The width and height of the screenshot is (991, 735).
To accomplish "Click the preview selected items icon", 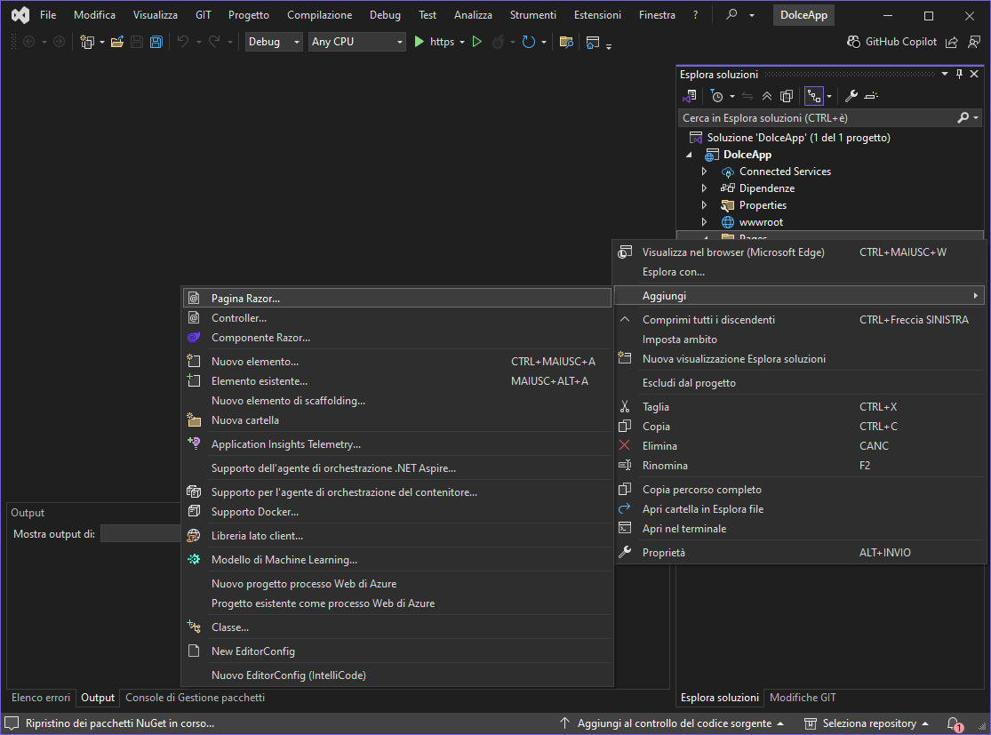I will click(x=871, y=96).
